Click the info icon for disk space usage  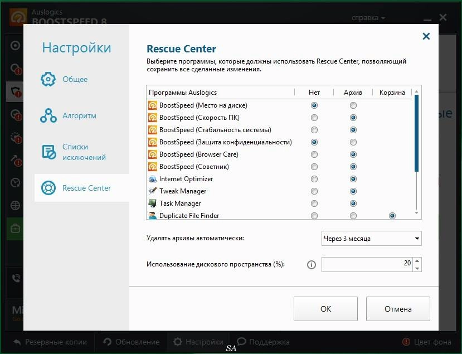pos(312,265)
